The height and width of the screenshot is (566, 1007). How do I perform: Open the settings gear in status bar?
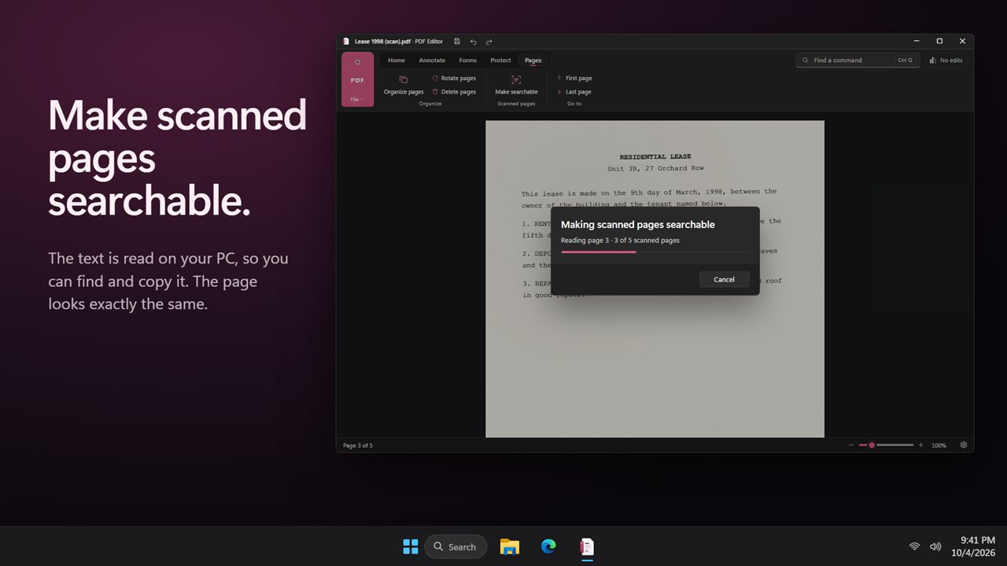click(x=964, y=445)
